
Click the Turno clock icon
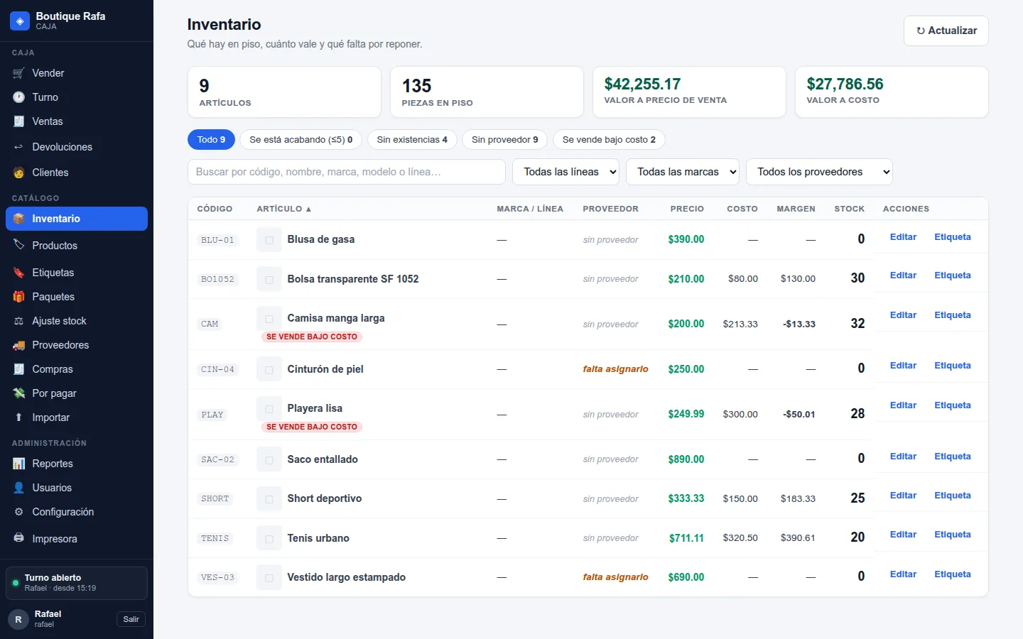coord(18,97)
